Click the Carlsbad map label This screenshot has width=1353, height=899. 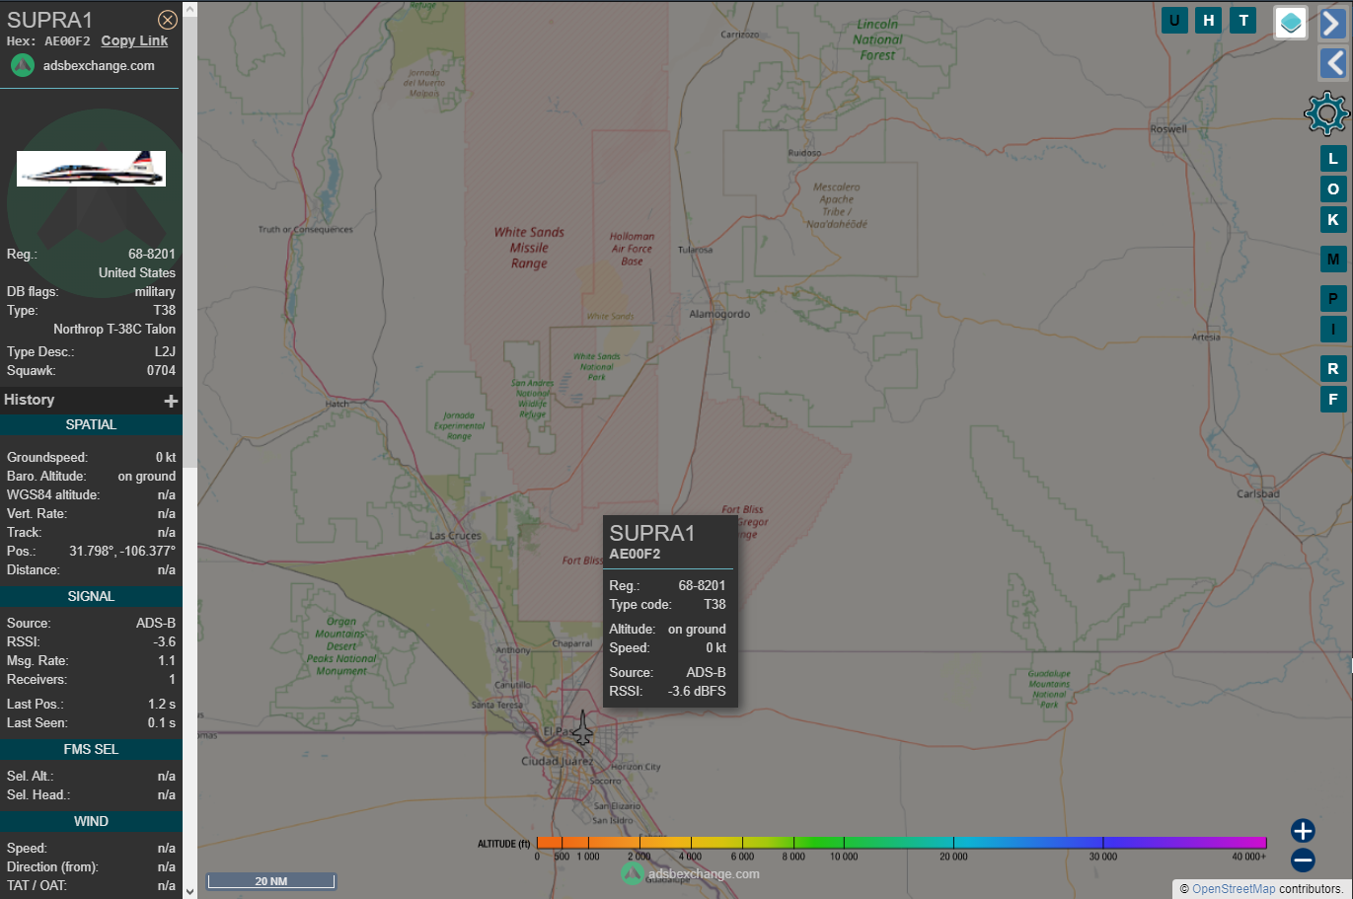[x=1258, y=493]
